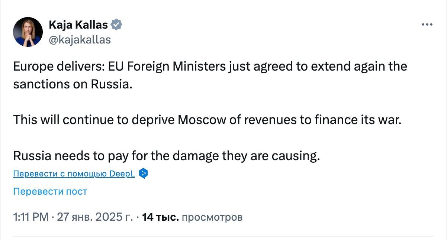
Task: Click the Kaja Kallas display name
Action: tap(78, 25)
